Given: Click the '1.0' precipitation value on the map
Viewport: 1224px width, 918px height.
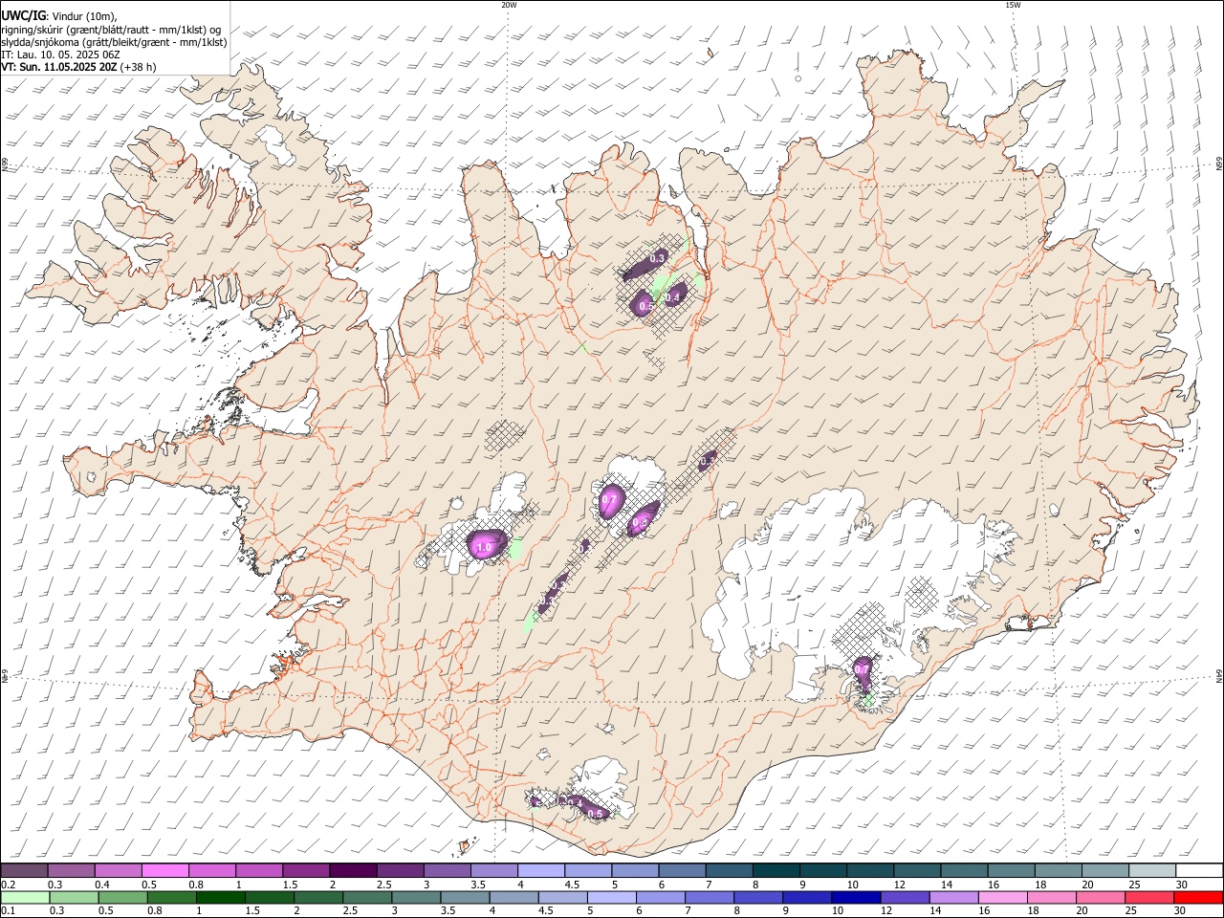Looking at the screenshot, I should [x=483, y=547].
